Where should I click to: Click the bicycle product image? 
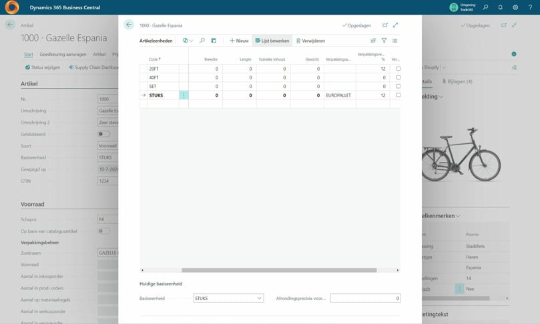click(461, 155)
